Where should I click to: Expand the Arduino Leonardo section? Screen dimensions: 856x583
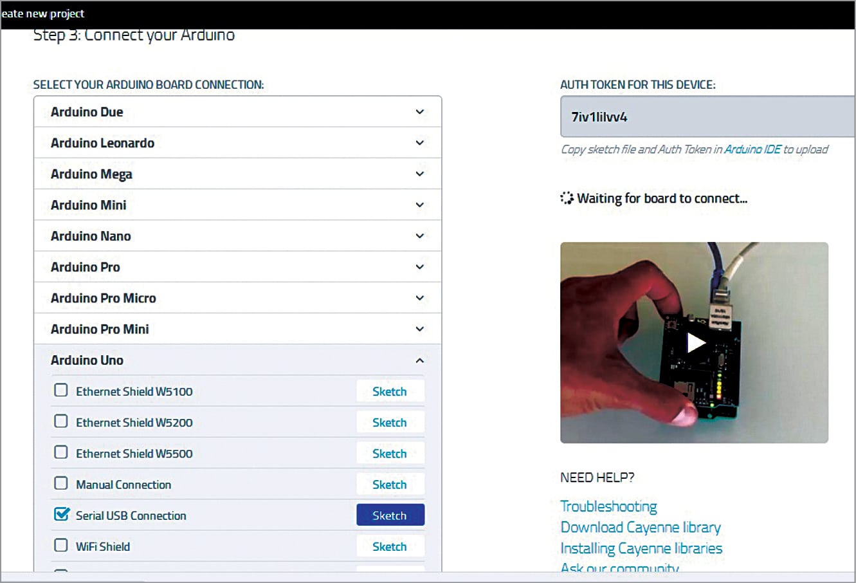point(419,142)
